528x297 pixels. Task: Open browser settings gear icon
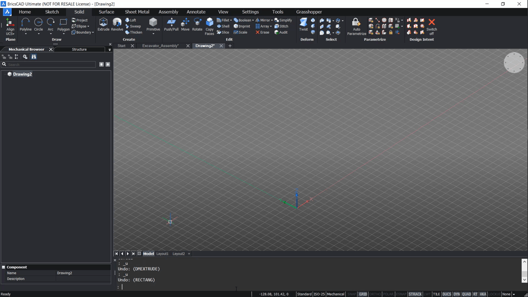pos(25,57)
